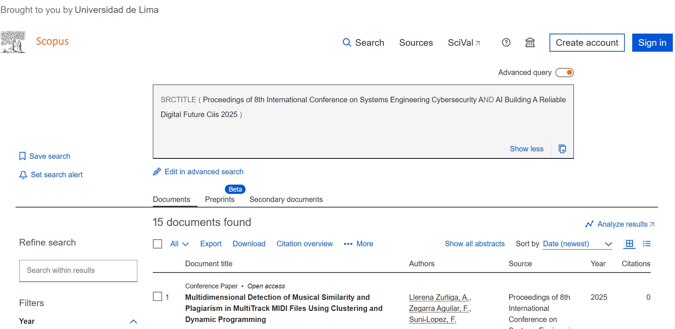Toggle the Advanced query switch

[565, 72]
